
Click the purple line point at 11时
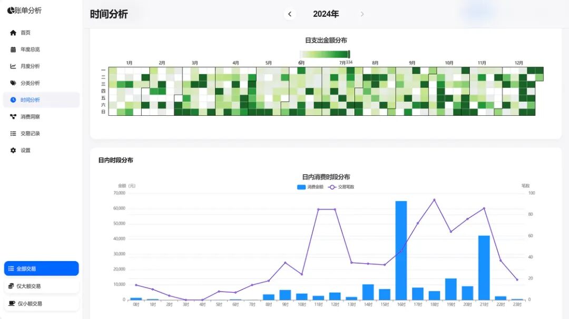[318, 210]
